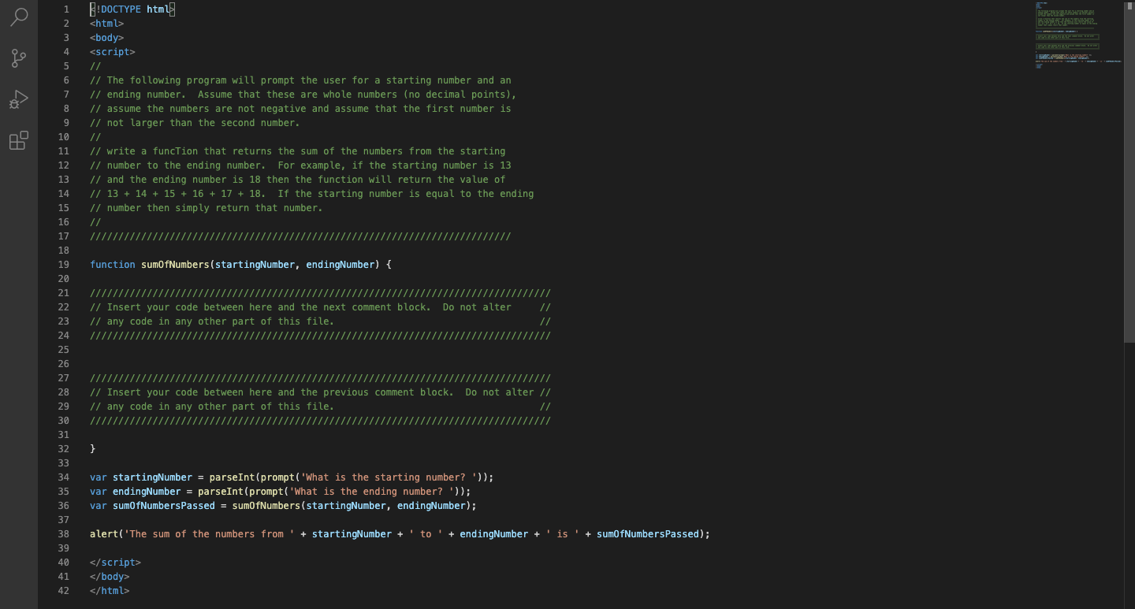Image resolution: width=1135 pixels, height=609 pixels.
Task: Open the Run and Debug panel
Action: point(19,98)
